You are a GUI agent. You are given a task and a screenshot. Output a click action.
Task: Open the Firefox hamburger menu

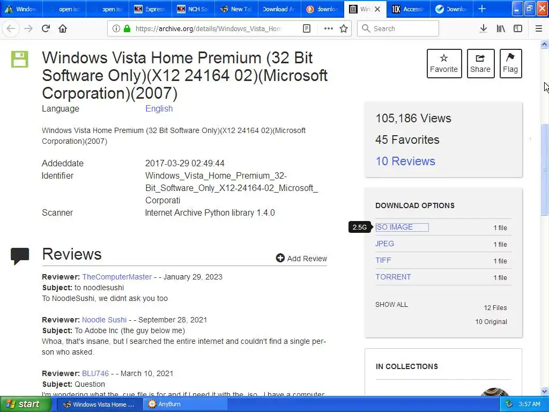coord(539,29)
